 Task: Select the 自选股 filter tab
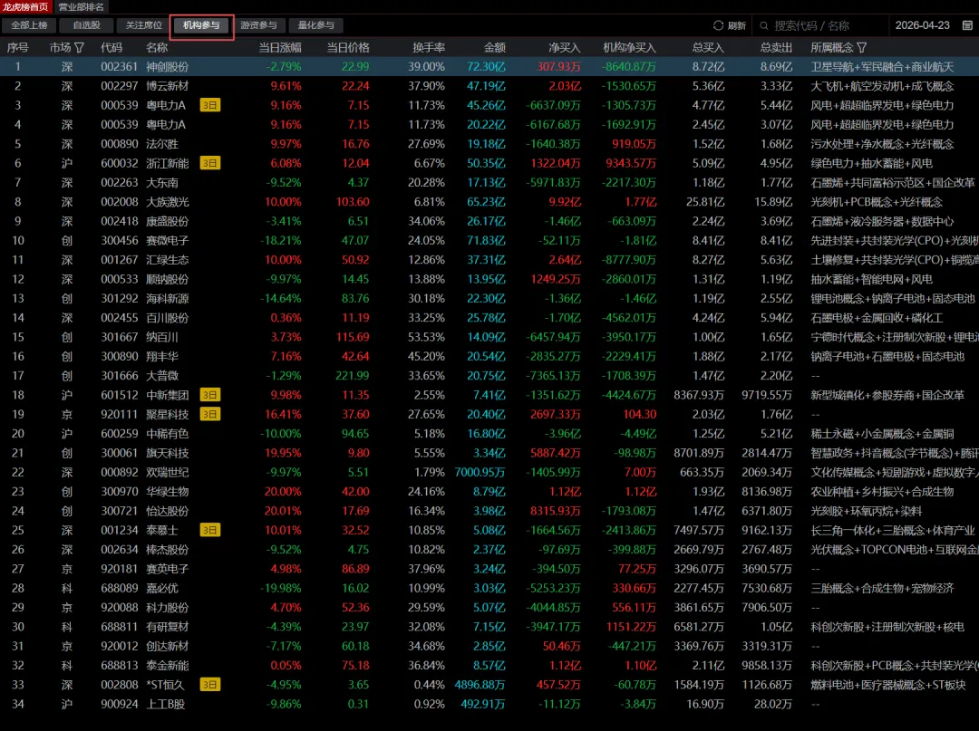click(x=86, y=25)
